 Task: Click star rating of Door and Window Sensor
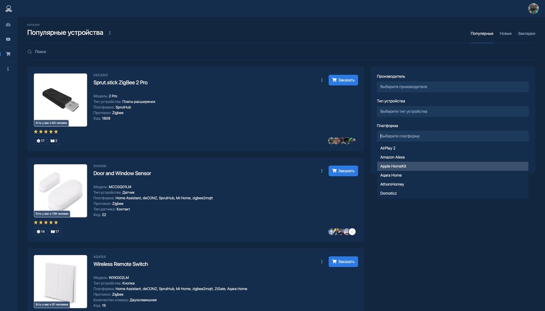46,223
